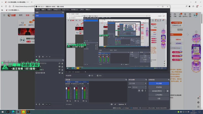Increase transition duration with the up stepper
The width and height of the screenshot is (203, 114).
pos(145,86)
